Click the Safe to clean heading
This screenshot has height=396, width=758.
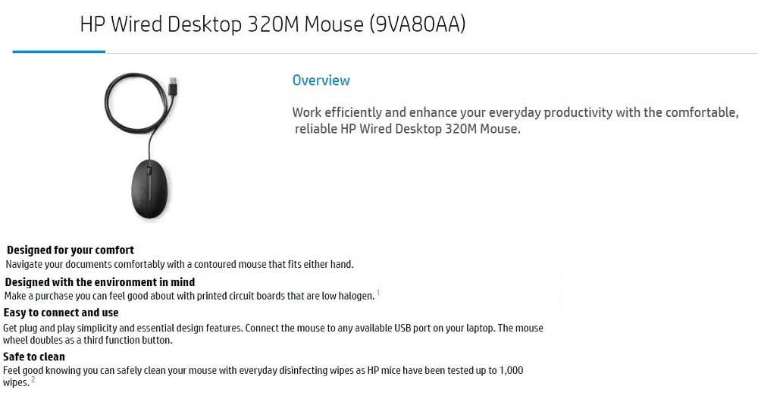[34, 357]
